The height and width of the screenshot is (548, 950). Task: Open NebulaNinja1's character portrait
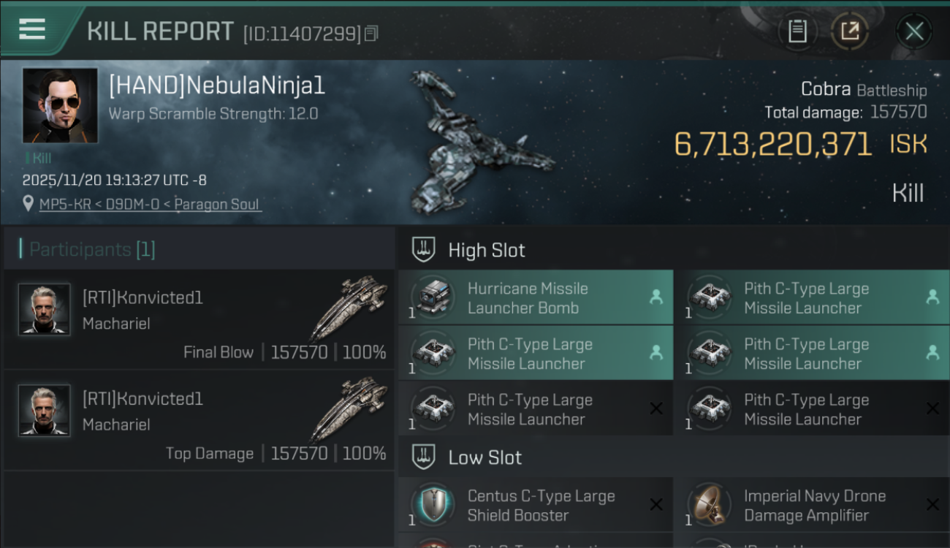60,105
